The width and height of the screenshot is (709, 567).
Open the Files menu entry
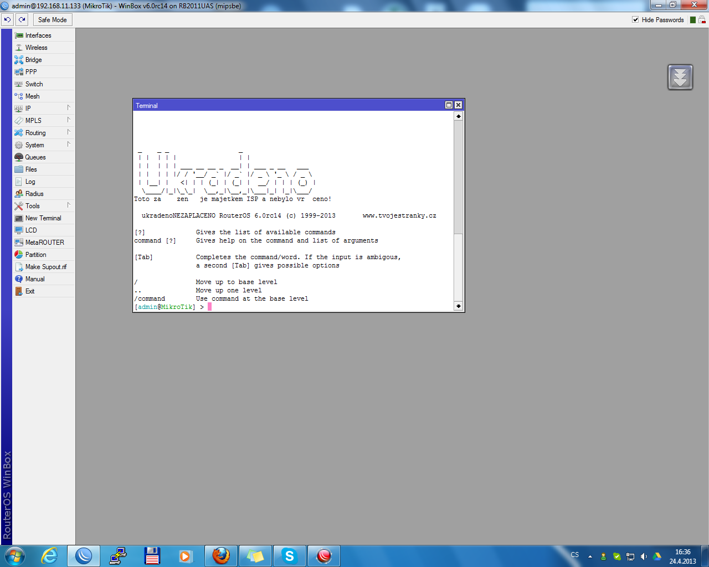tap(43, 169)
